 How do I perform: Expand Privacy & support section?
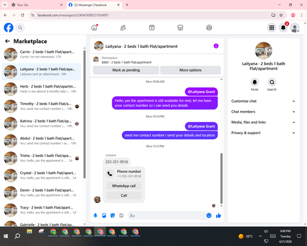tap(263, 133)
